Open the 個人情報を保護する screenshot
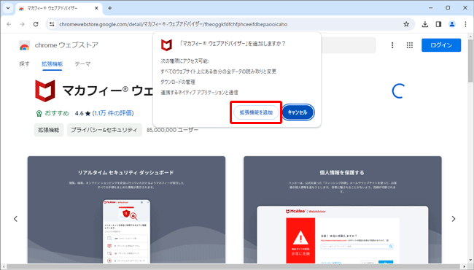Image resolution: width=474 pixels, height=270 pixels. [x=343, y=209]
